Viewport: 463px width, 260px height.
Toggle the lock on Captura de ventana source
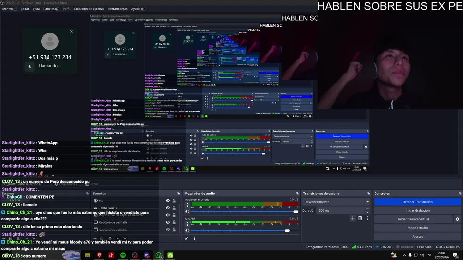(174, 230)
